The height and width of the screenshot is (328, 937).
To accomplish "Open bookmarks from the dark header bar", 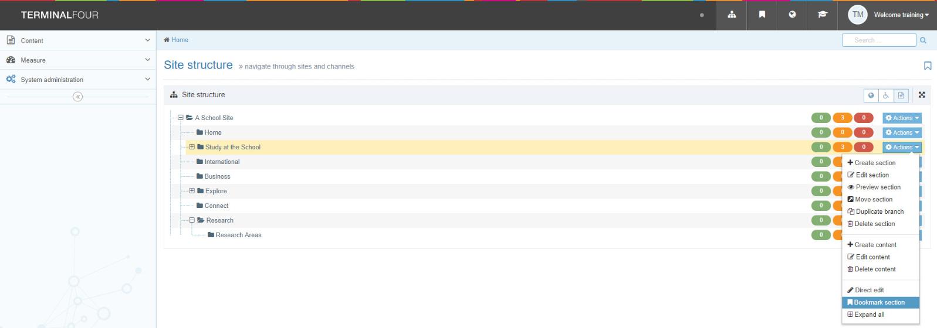I will pyautogui.click(x=762, y=15).
